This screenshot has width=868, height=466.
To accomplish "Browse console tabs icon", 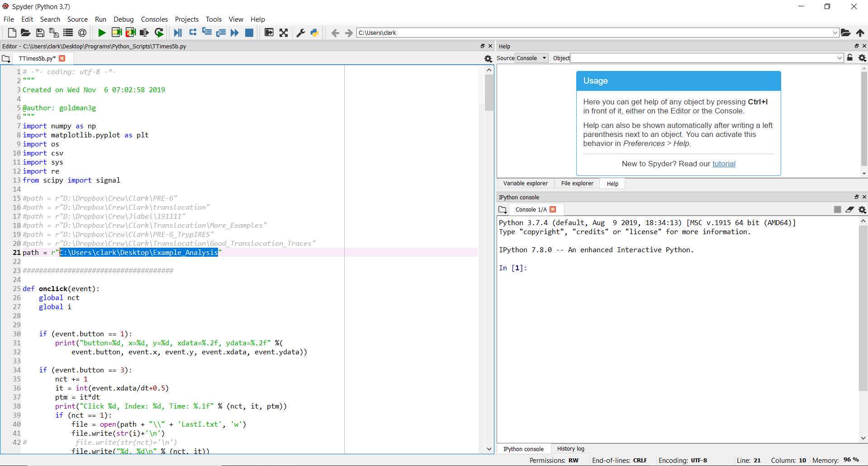I will pyautogui.click(x=503, y=210).
